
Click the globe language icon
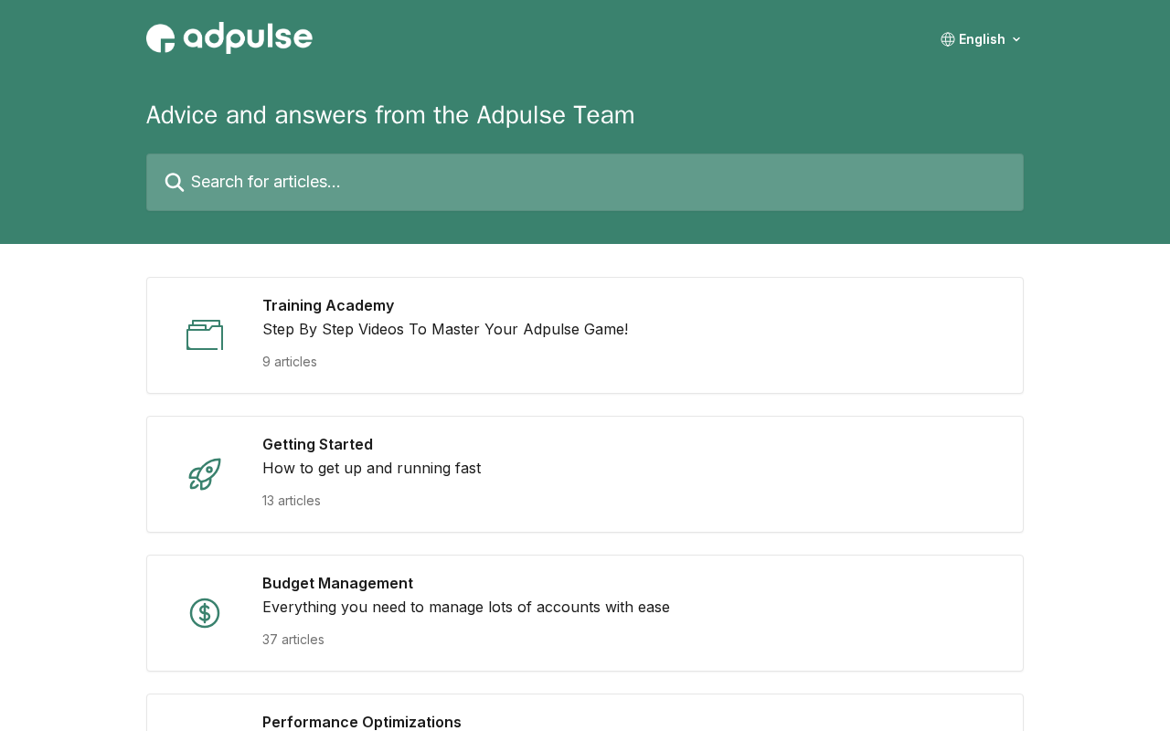(x=948, y=39)
